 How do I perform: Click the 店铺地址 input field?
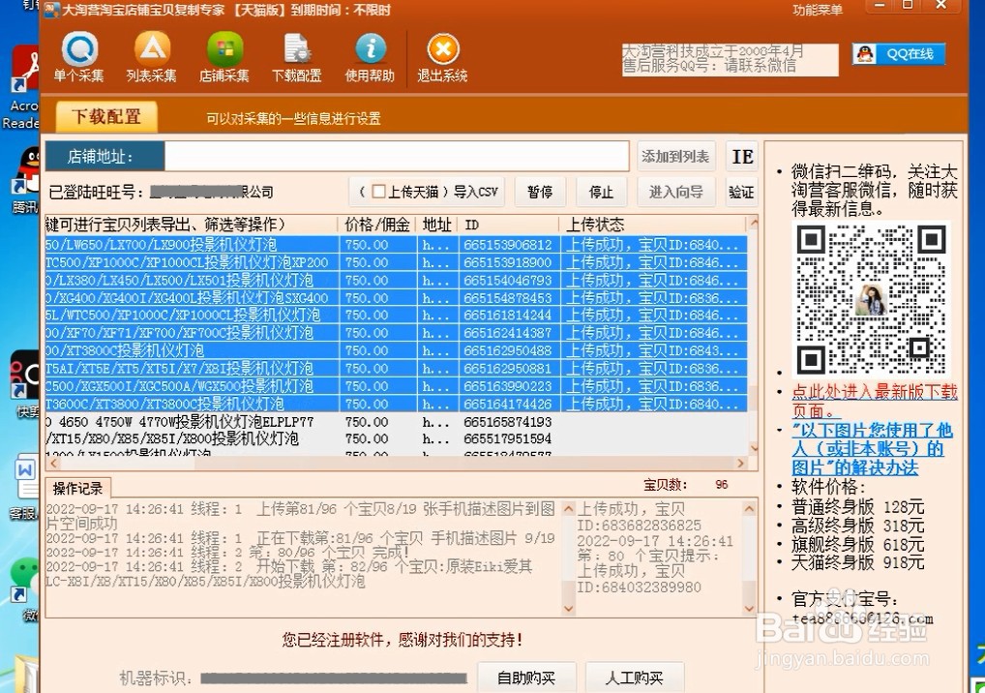point(397,156)
